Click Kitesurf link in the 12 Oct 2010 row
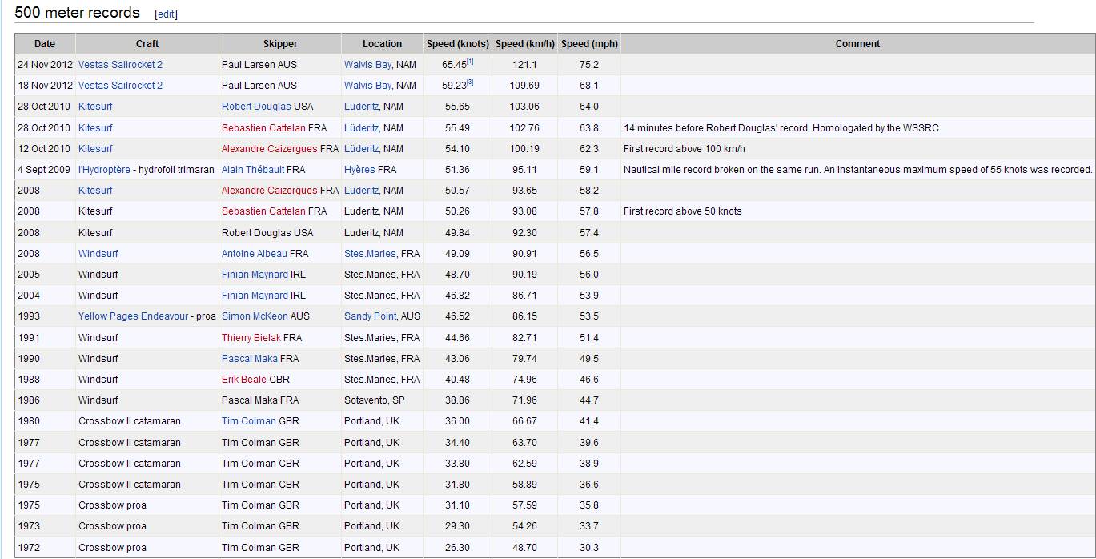The height and width of the screenshot is (559, 1096). pos(95,149)
